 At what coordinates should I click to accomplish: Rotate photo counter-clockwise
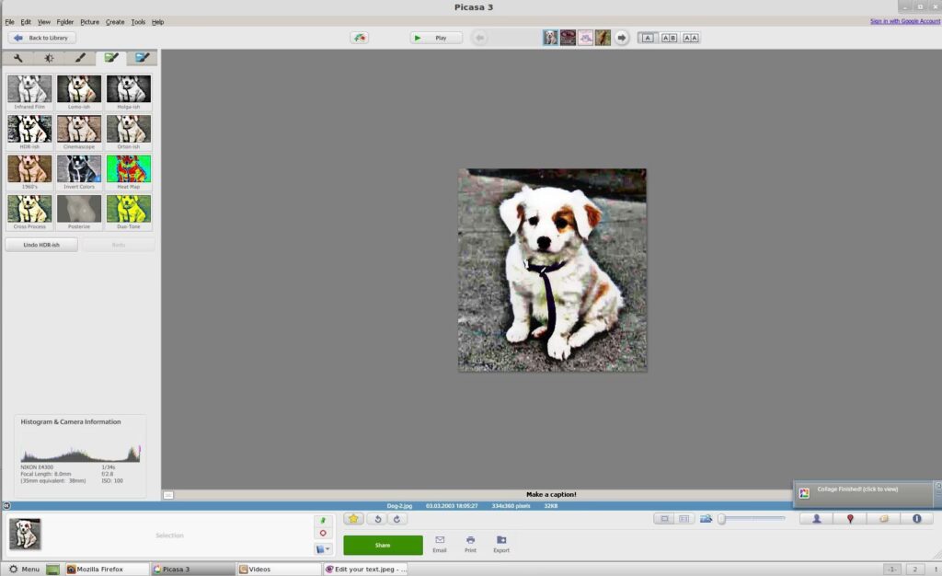point(377,519)
